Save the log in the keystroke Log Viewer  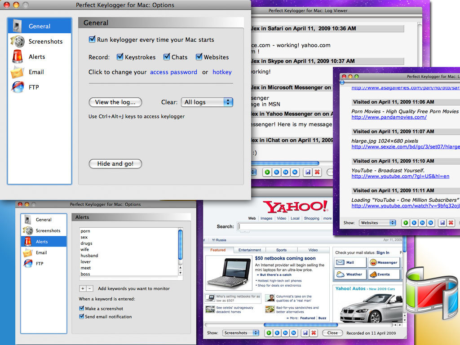tap(308, 172)
